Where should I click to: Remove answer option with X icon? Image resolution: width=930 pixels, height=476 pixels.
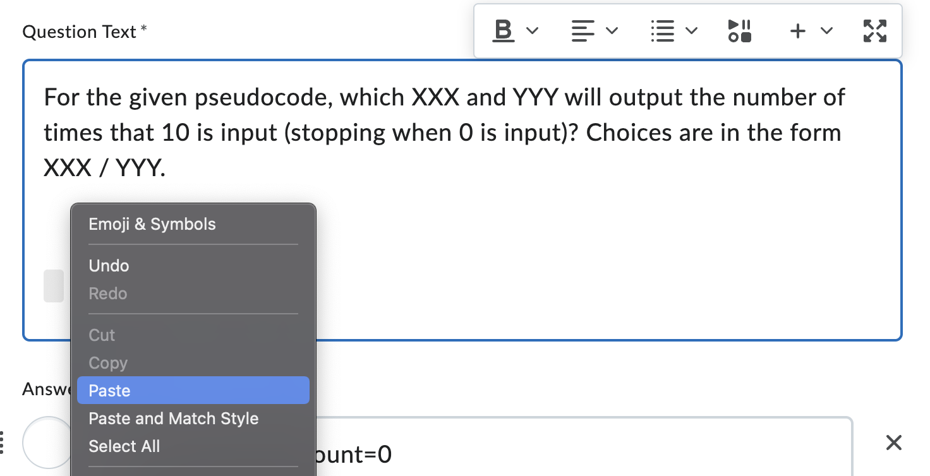click(893, 443)
